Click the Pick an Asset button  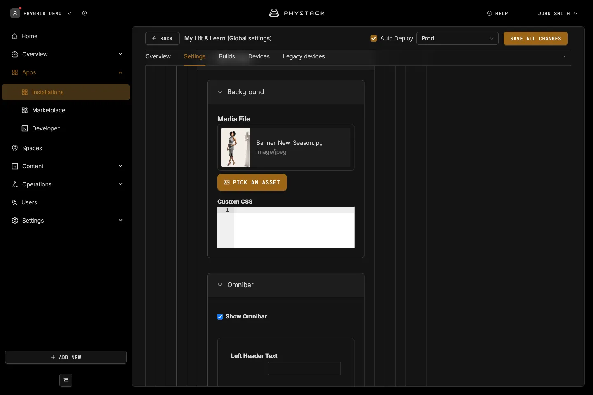[x=252, y=182]
